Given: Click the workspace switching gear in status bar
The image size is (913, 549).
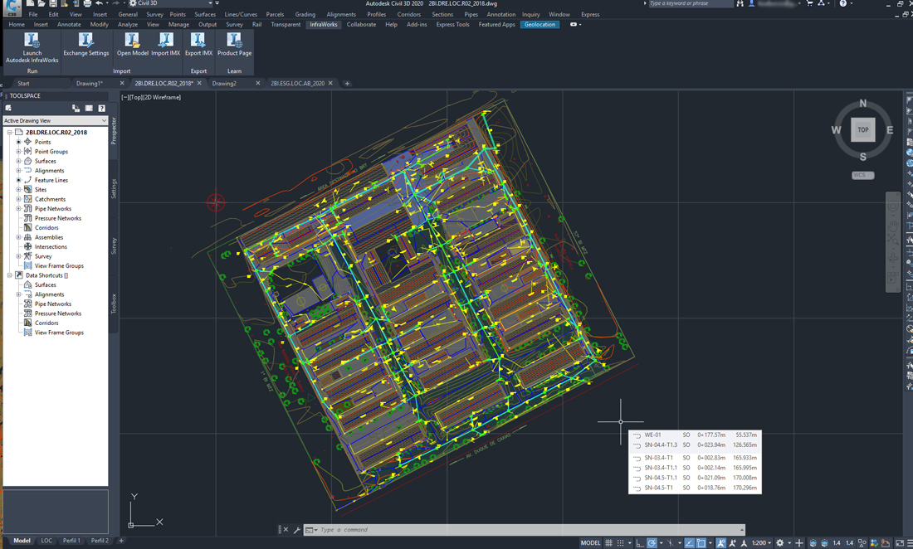Looking at the screenshot, I should [779, 542].
